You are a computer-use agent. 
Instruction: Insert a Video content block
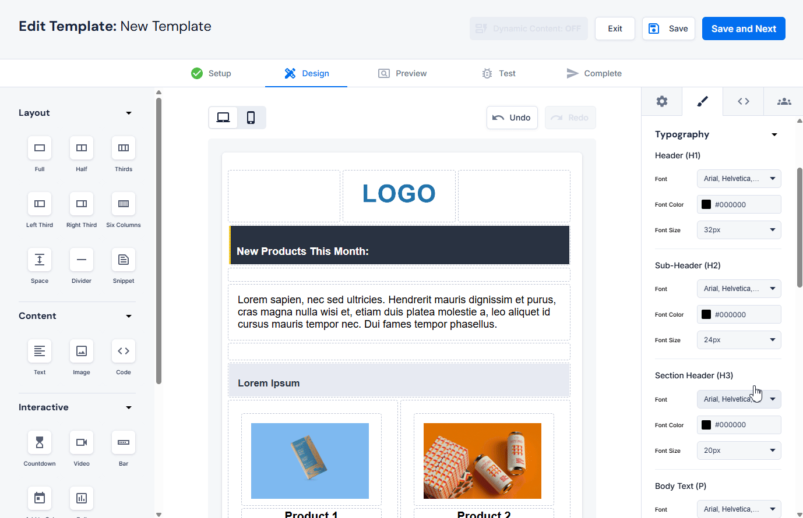click(x=82, y=443)
